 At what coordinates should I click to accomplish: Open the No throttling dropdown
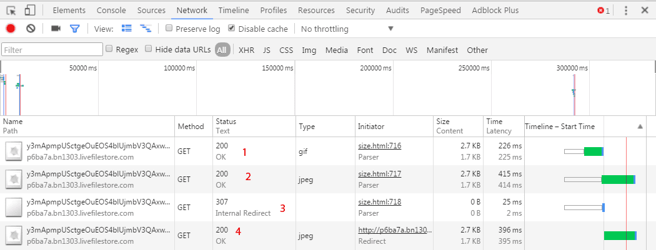pos(347,29)
